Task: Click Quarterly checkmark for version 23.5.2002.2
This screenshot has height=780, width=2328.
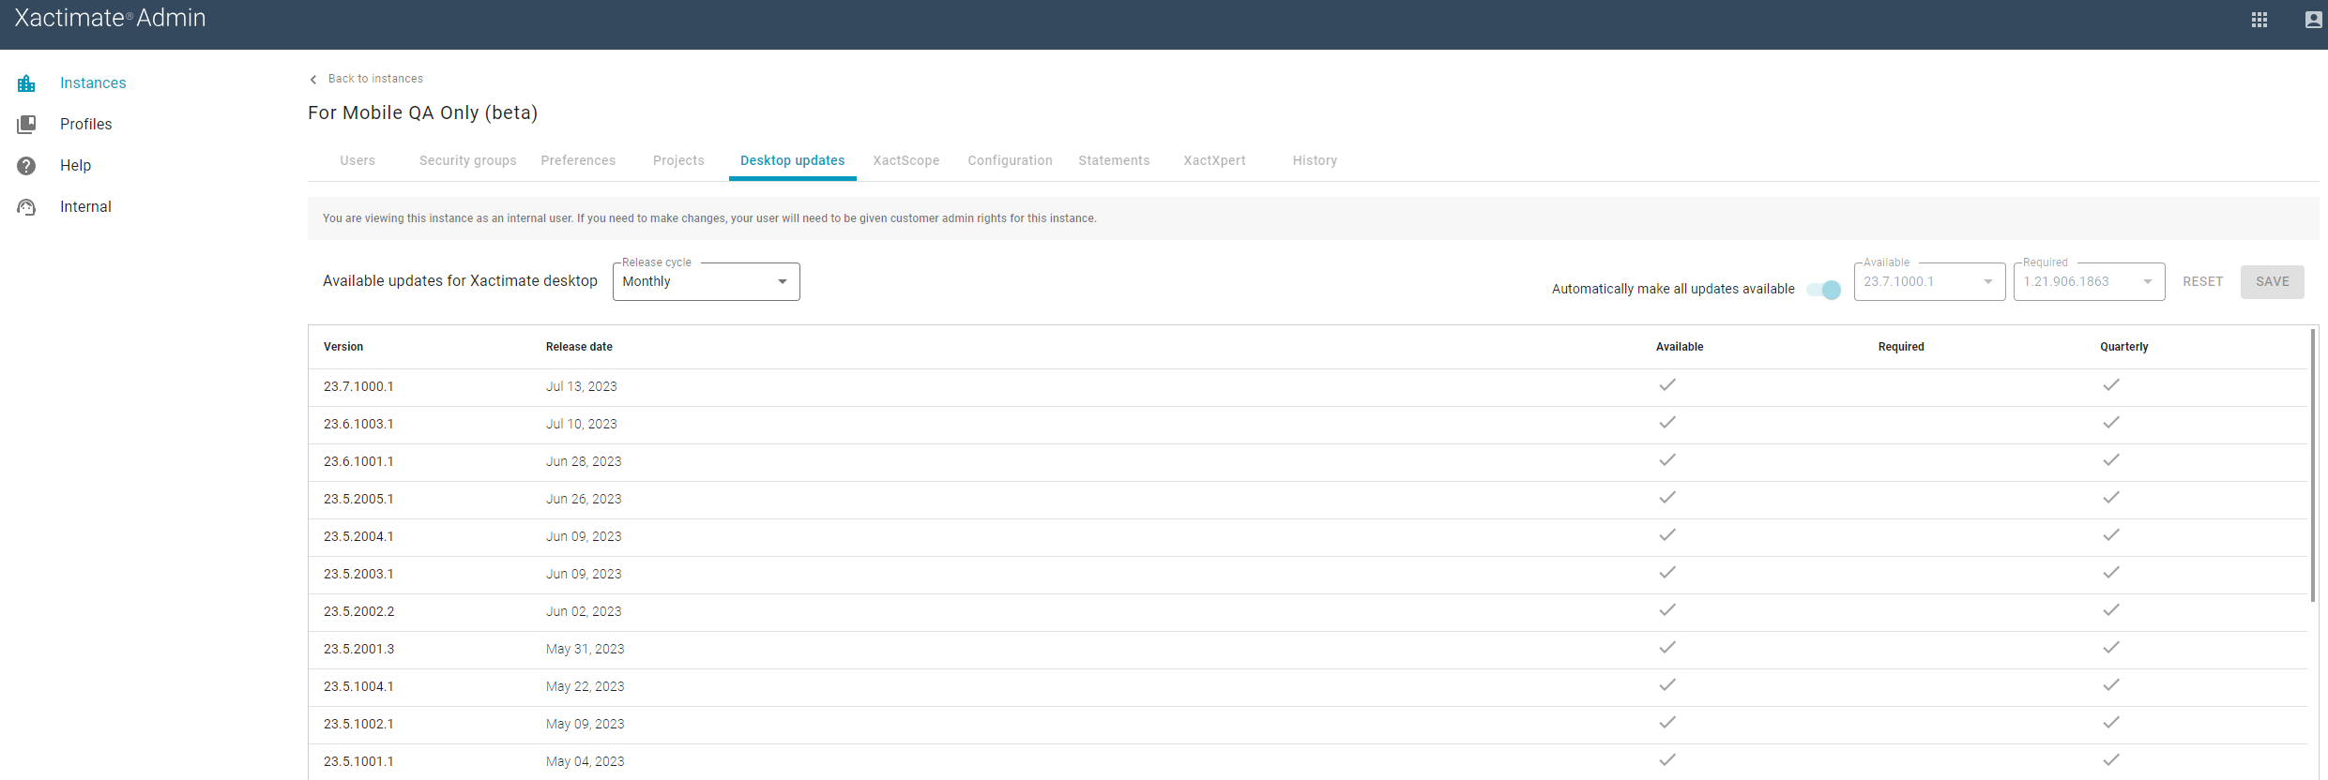Action: [x=2111, y=610]
